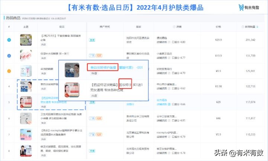Open 店铺资质 icon in the 4.78 rating row
Screen dimensions: 268x161
169,153
